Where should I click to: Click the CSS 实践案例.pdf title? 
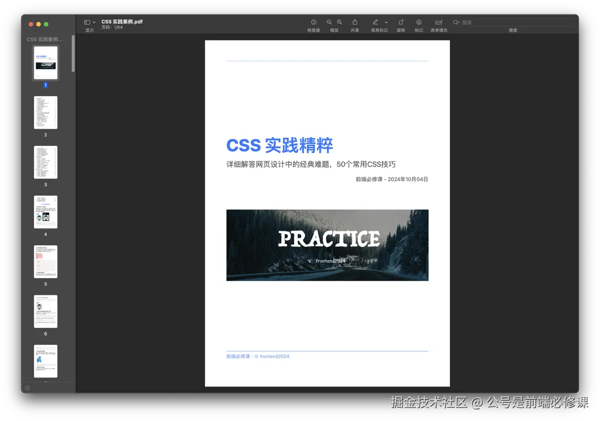click(x=121, y=22)
